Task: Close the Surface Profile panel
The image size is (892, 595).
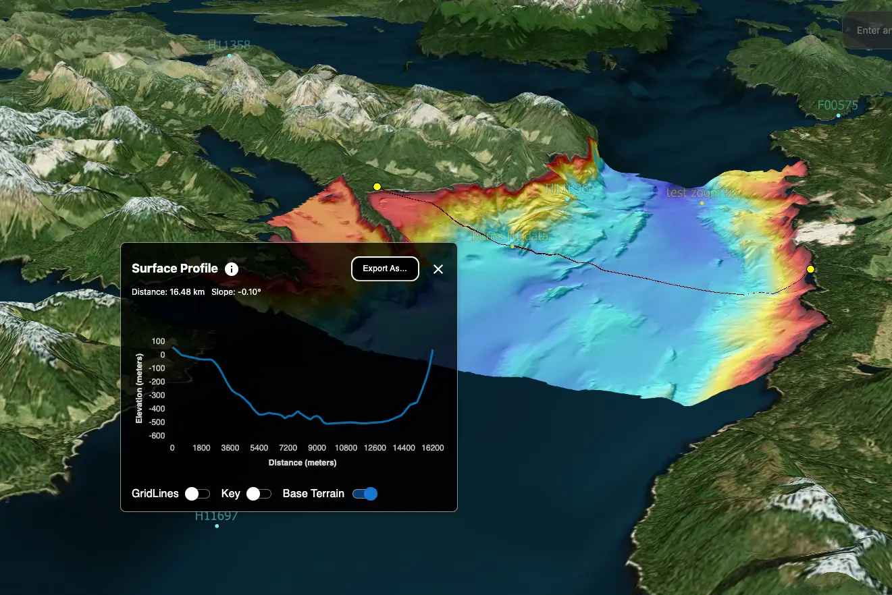Action: pyautogui.click(x=438, y=269)
